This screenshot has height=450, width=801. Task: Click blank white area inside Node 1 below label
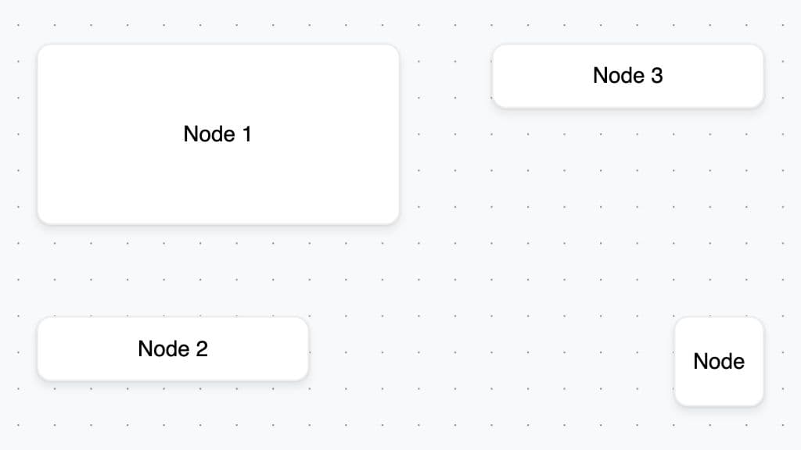point(218,184)
